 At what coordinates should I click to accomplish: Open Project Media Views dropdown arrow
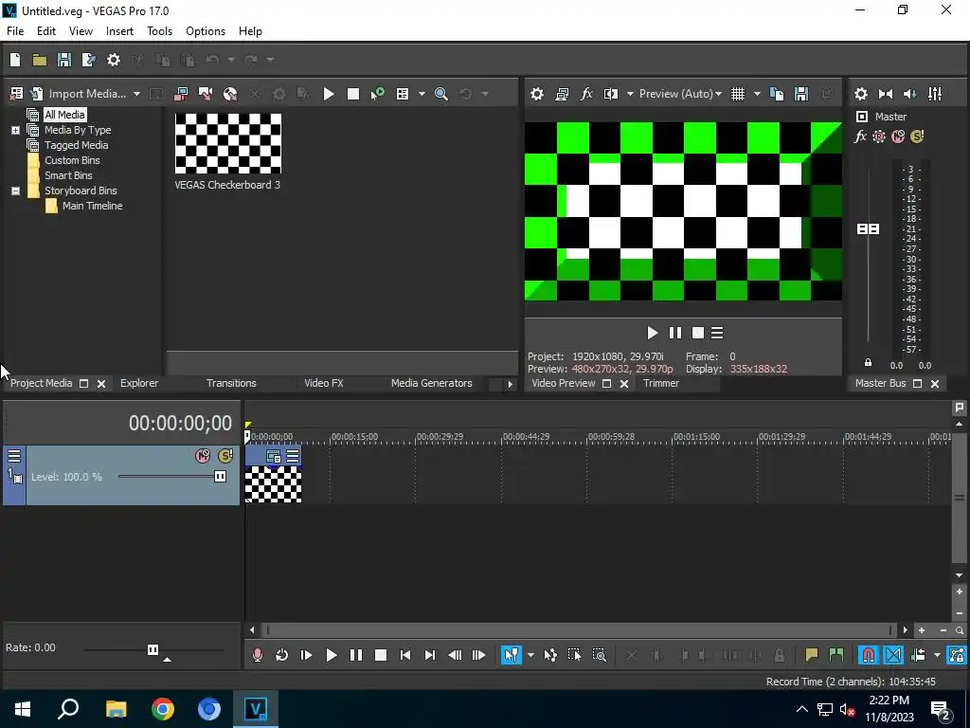[x=422, y=94]
